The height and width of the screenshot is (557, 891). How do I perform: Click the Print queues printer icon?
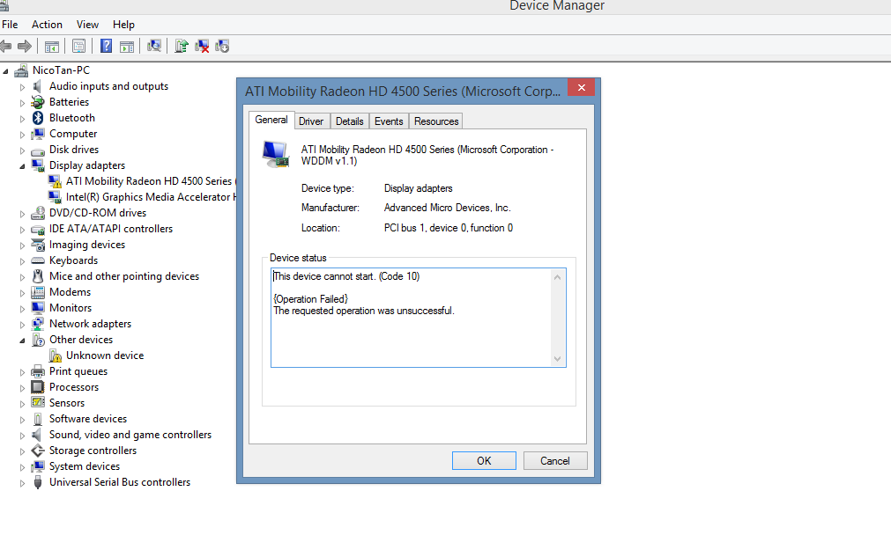point(38,371)
